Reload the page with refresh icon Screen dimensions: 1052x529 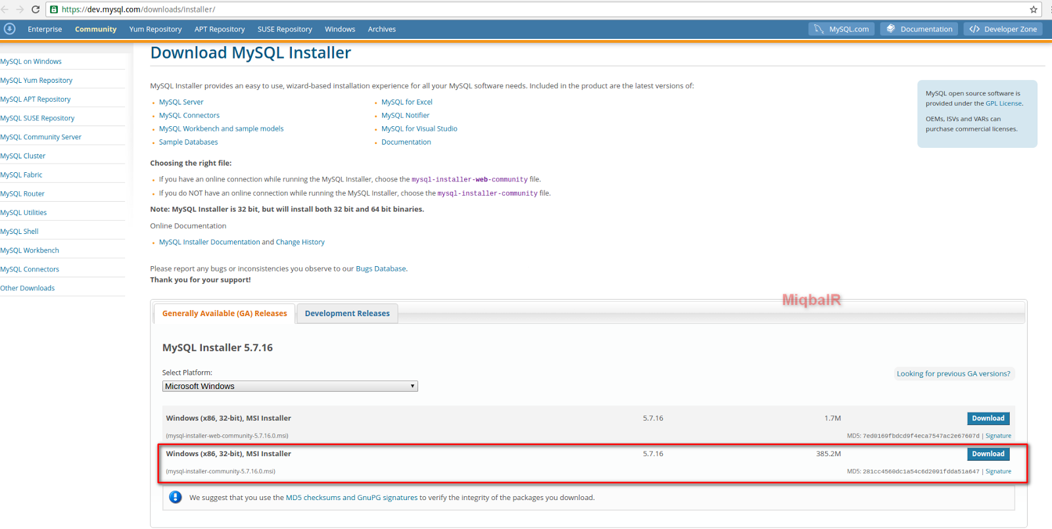tap(36, 9)
